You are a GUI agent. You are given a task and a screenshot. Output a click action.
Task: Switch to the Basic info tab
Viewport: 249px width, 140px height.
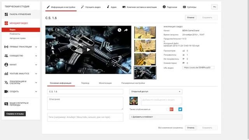(x=61, y=83)
